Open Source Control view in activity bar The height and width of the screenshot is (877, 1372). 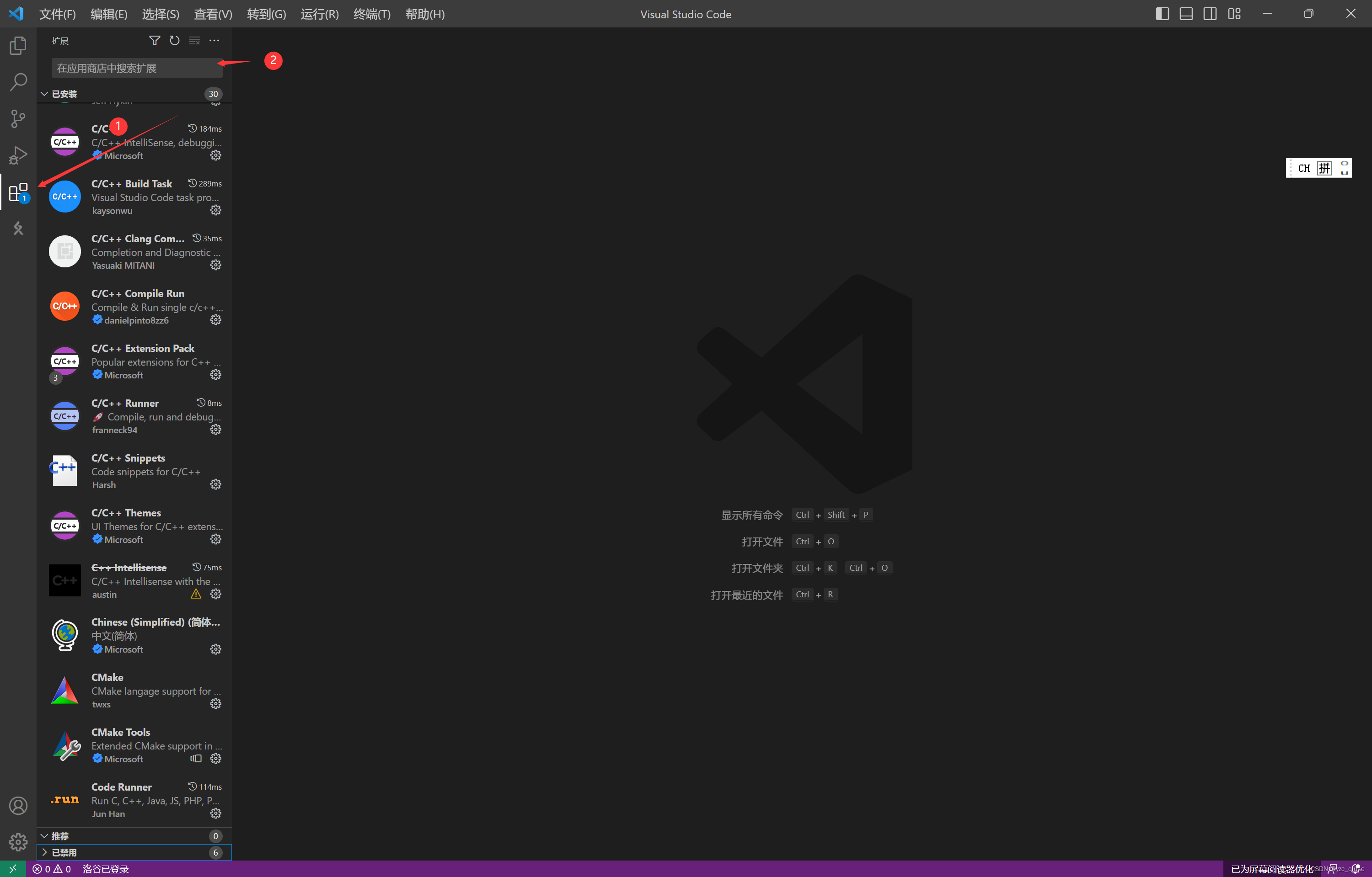pos(18,118)
